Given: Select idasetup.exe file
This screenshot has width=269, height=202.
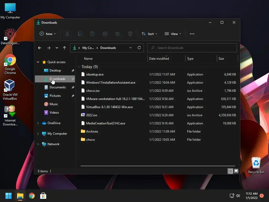Looking at the screenshot, I should (158, 74).
